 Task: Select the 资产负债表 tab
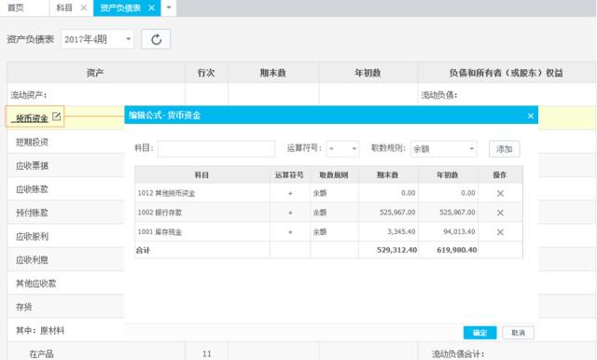click(x=120, y=7)
